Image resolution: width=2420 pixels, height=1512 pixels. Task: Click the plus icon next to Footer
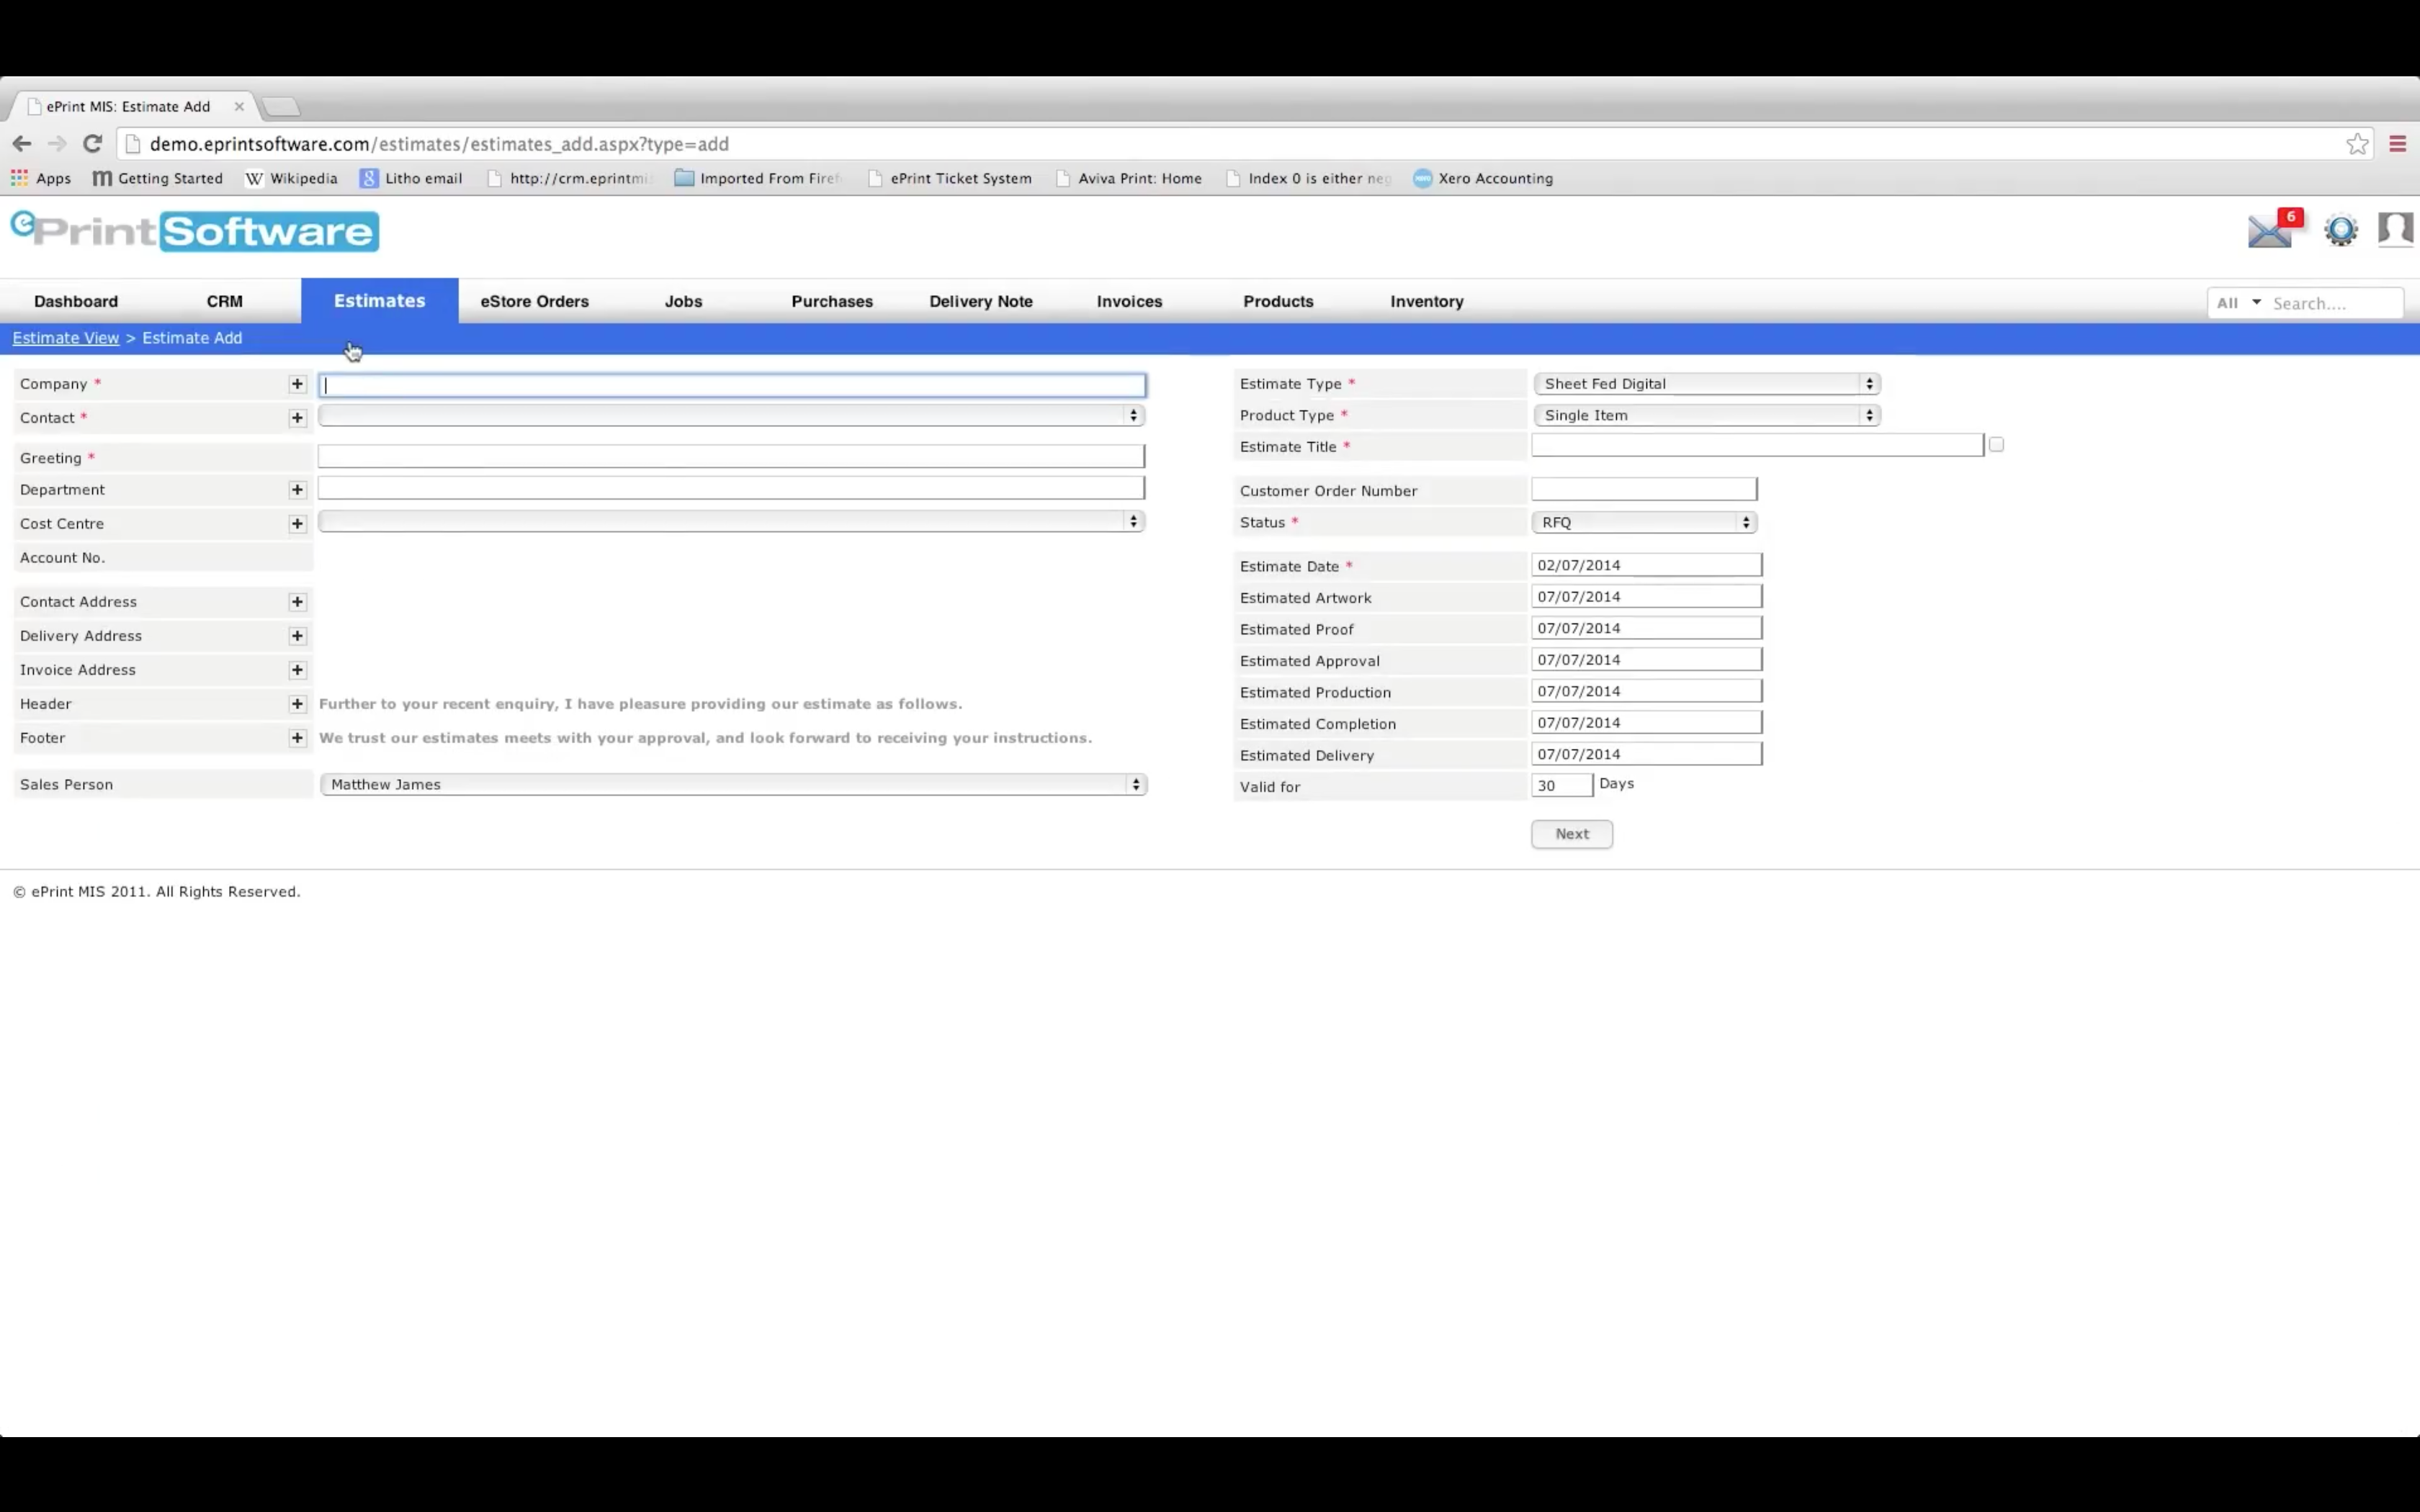(297, 738)
